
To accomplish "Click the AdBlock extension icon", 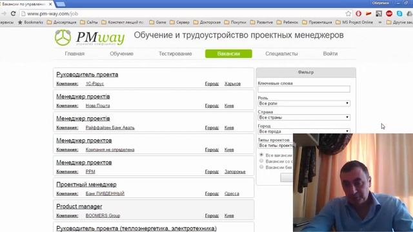I will [x=389, y=14].
